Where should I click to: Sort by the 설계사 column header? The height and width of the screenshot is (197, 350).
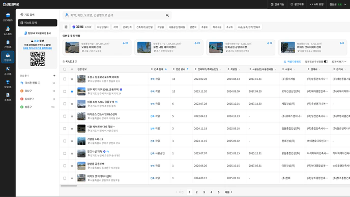pos(314,69)
